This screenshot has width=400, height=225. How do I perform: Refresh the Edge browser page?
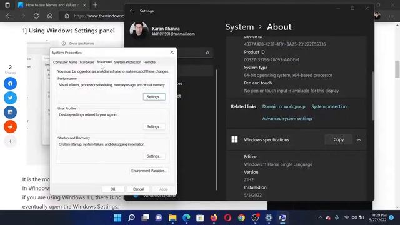tap(36, 16)
